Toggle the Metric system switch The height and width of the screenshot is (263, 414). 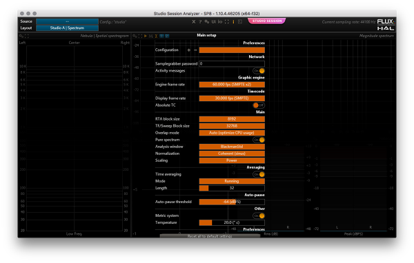[259, 215]
